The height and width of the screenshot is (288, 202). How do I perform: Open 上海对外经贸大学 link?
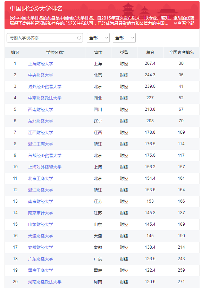click(x=45, y=167)
